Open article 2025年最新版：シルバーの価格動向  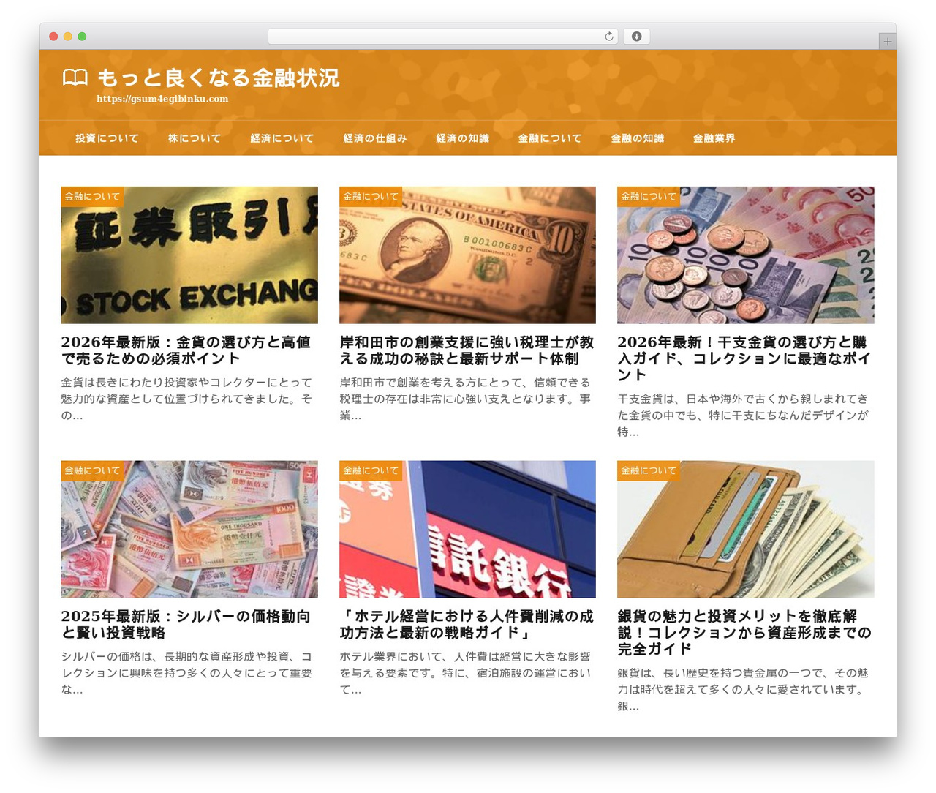pos(186,625)
